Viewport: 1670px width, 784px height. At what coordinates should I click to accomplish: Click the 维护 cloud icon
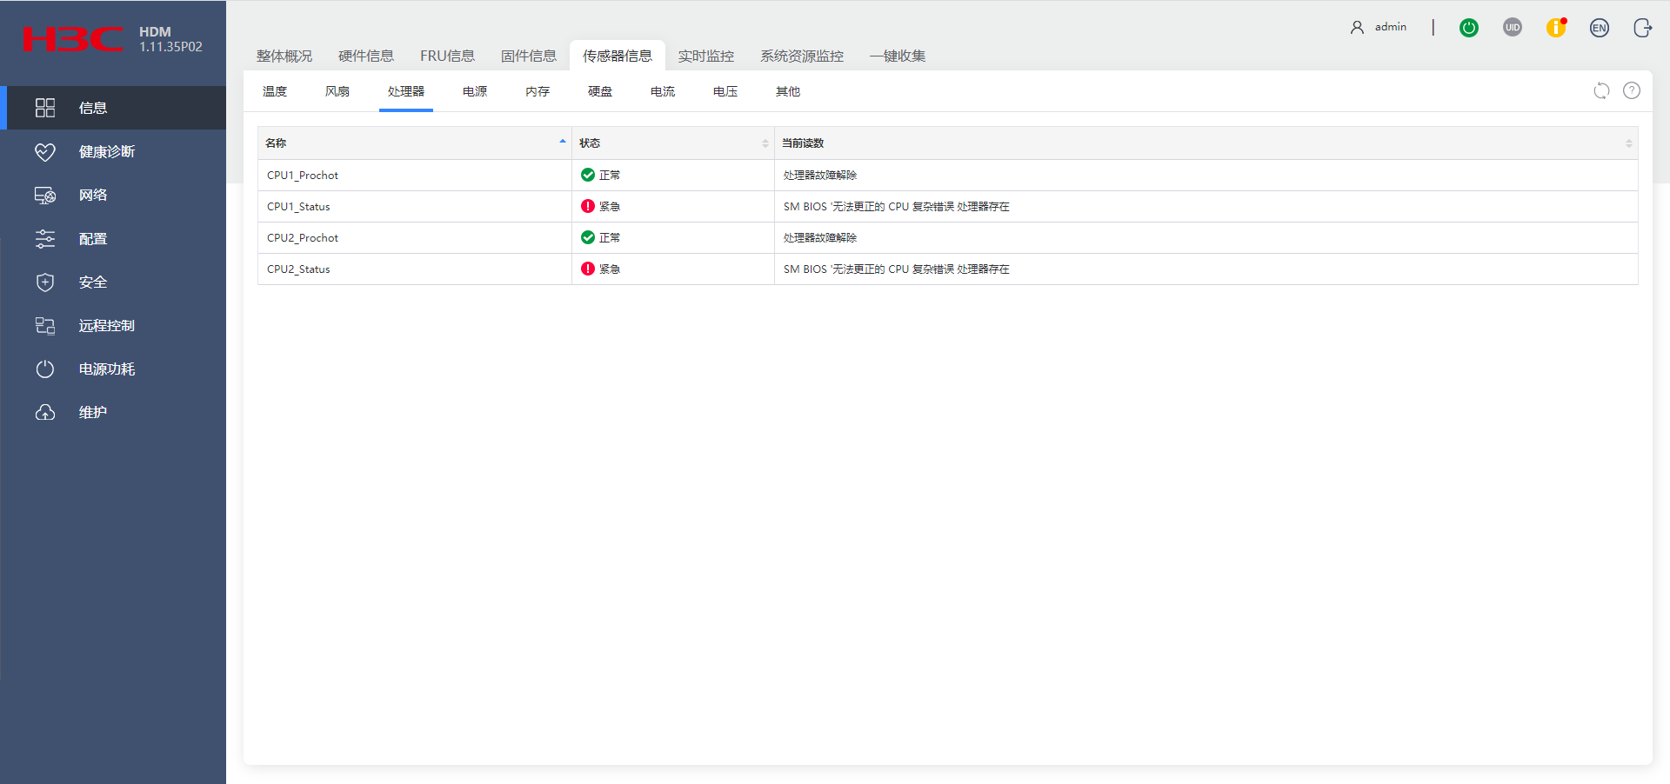coord(45,412)
